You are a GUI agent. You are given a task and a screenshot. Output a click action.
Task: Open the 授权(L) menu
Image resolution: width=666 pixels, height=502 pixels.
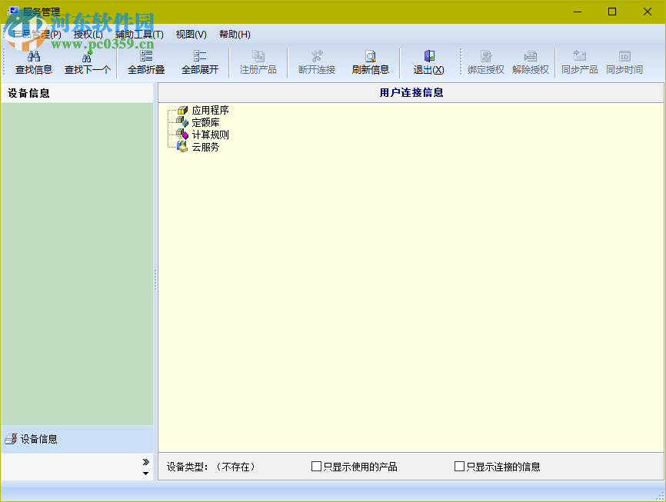88,35
